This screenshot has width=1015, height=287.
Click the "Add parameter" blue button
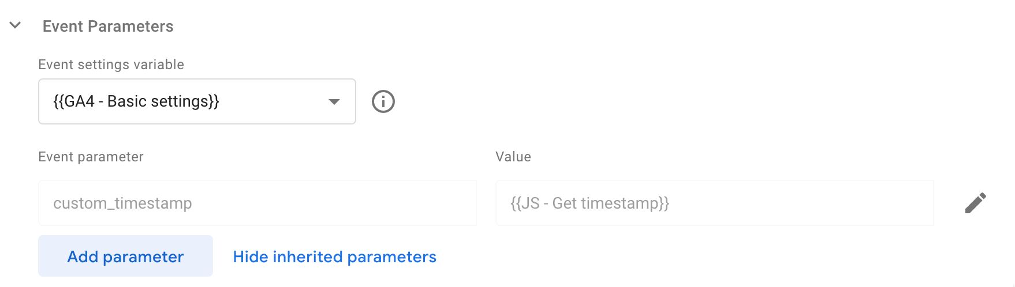pos(125,256)
